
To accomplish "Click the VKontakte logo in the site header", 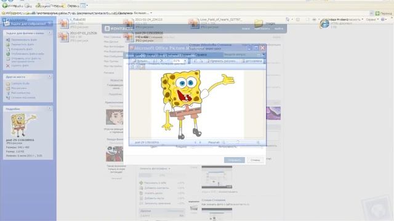I will 119,29.
